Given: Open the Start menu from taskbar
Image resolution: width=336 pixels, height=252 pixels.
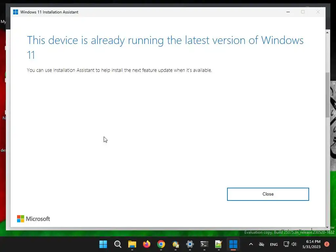Looking at the screenshot, I should (x=103, y=244).
